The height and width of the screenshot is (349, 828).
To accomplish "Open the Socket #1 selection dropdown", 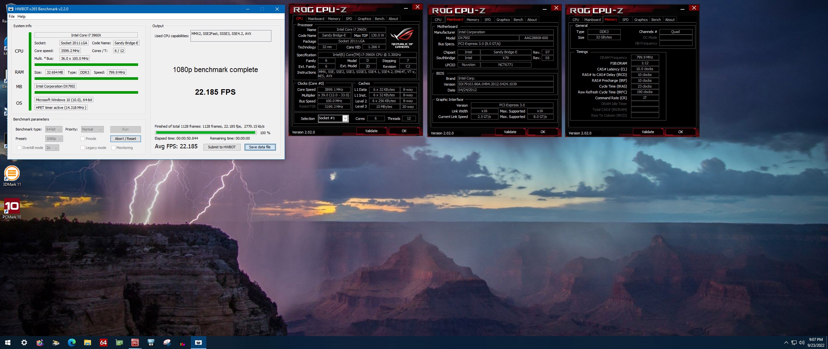I will (x=333, y=118).
